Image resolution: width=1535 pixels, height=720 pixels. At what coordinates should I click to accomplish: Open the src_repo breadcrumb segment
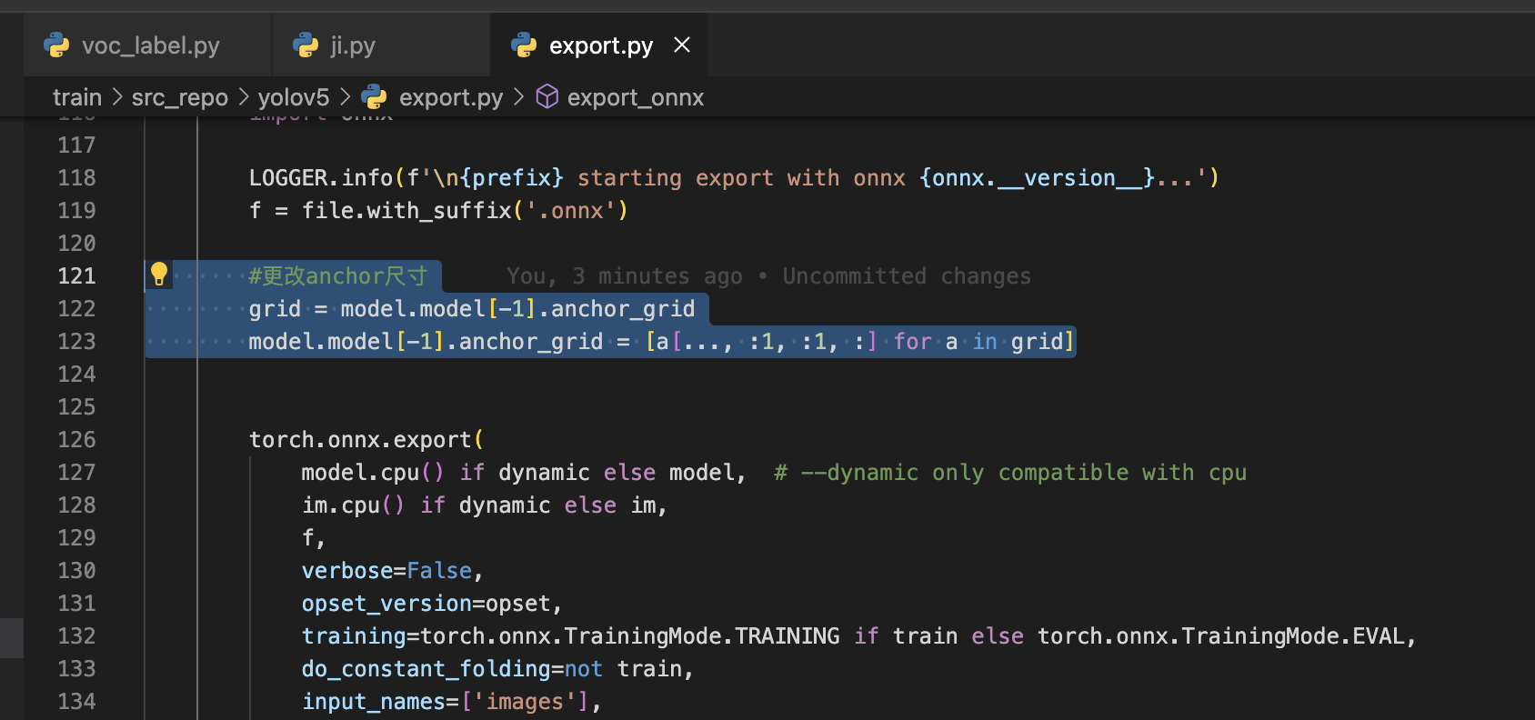[179, 97]
